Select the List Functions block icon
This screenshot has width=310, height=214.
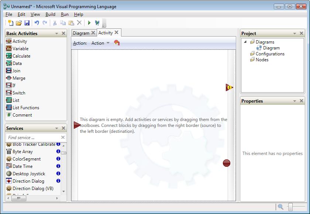click(9, 108)
